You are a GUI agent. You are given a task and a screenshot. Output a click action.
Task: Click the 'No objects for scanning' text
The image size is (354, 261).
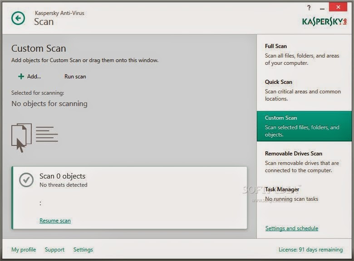49,104
